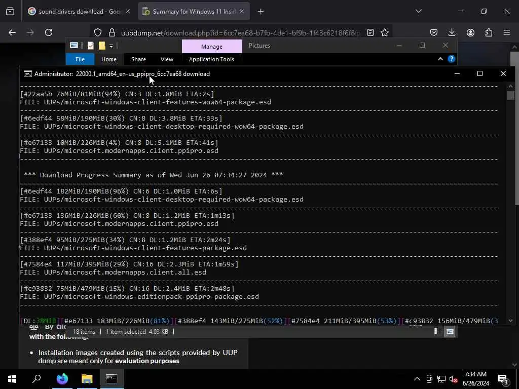Click the modernapps.client.all.esd file line
This screenshot has width=519, height=389.
pyautogui.click(x=113, y=272)
